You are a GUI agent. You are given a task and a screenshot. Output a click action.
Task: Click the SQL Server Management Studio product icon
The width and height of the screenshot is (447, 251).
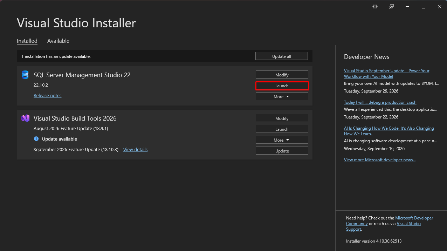tap(25, 75)
